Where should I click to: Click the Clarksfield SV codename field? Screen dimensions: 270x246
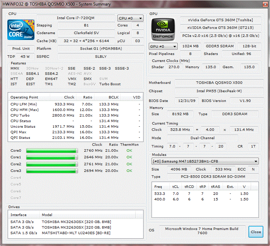point(86,33)
